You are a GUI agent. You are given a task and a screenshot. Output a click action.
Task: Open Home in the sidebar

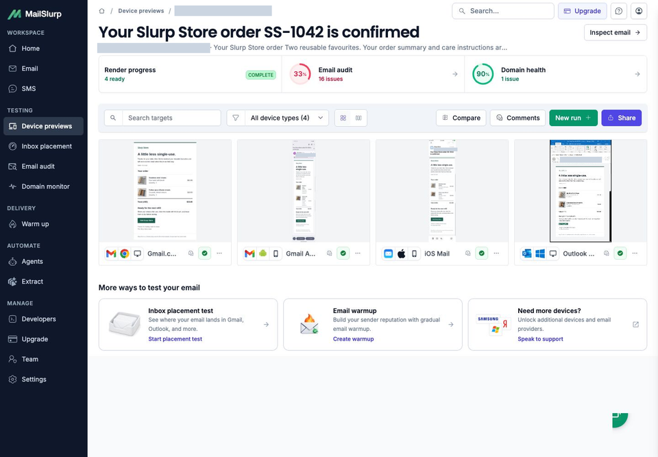(x=44, y=48)
